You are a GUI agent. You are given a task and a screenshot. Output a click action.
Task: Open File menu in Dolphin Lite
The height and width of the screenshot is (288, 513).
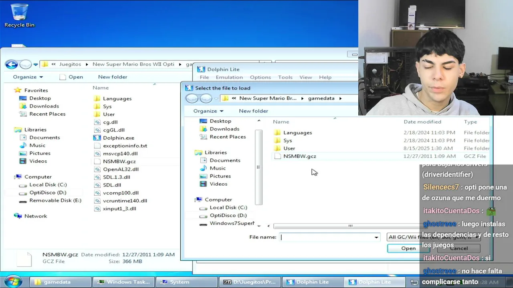pyautogui.click(x=204, y=77)
